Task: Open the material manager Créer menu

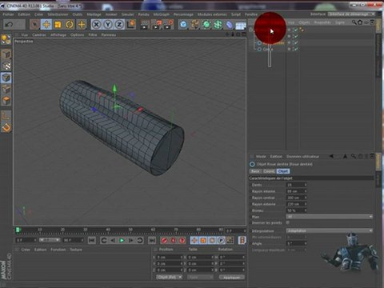Action: [26, 250]
